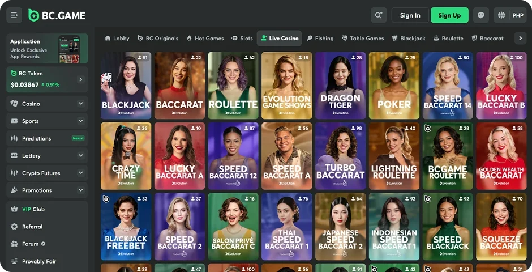The width and height of the screenshot is (532, 272).
Task: Click the BC badge on Blackjack Freebet card
Action: [x=106, y=199]
